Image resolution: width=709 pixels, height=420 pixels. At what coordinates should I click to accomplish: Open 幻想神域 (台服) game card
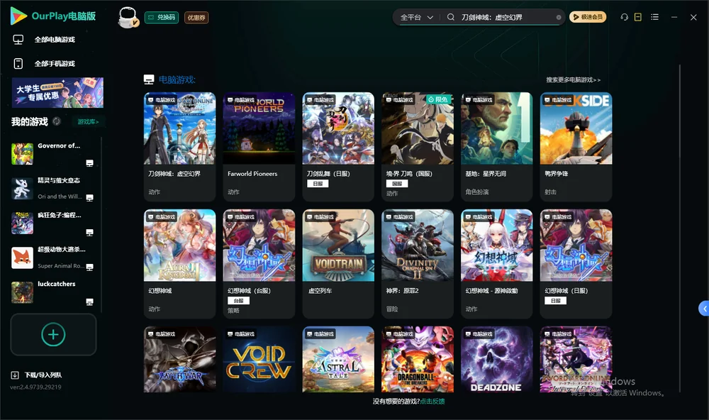[259, 264]
